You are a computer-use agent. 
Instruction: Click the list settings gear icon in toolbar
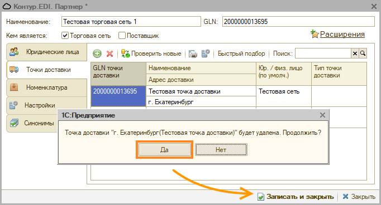pos(206,53)
